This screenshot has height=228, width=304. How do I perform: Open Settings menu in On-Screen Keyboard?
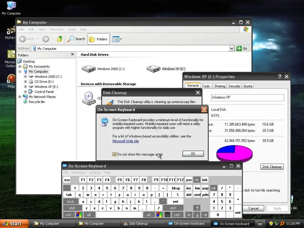click(x=95, y=172)
